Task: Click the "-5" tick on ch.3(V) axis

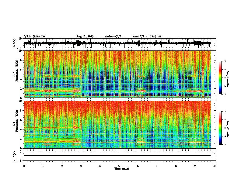Action: point(21,161)
